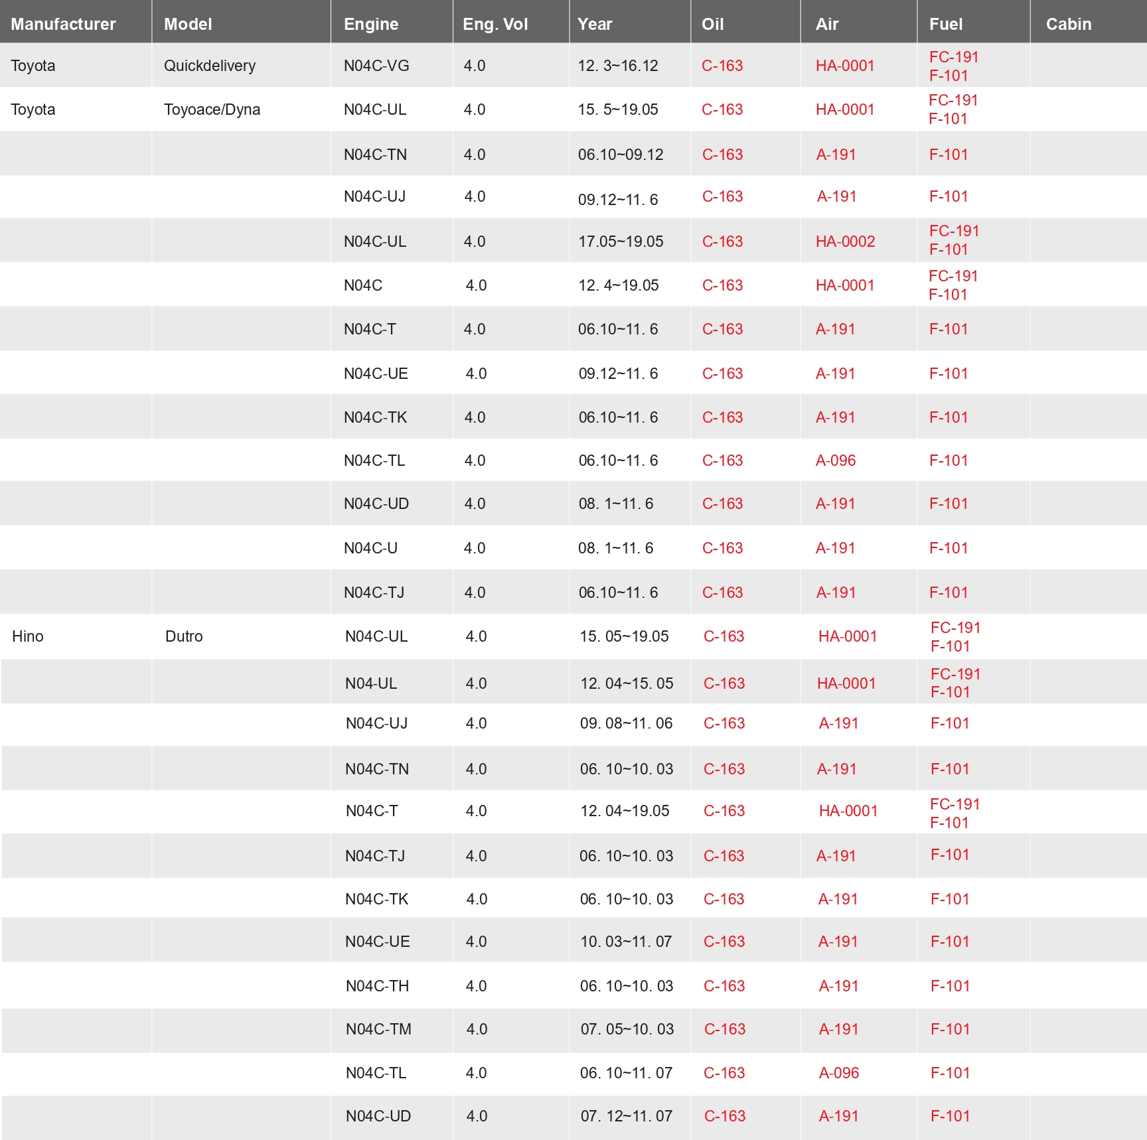Click year range 10. 03~11. 07
Image resolution: width=1147 pixels, height=1140 pixels.
[626, 942]
